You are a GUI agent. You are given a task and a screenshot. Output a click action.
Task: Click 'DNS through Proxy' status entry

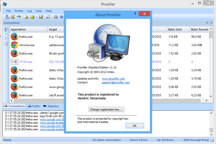point(196,140)
